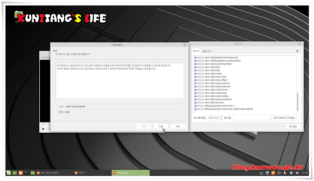Screen dimensions: 314x181
Task: Click the 필터 filter input field
Action: (251, 118)
